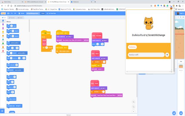Open the Reading list button

(x=180, y=9)
